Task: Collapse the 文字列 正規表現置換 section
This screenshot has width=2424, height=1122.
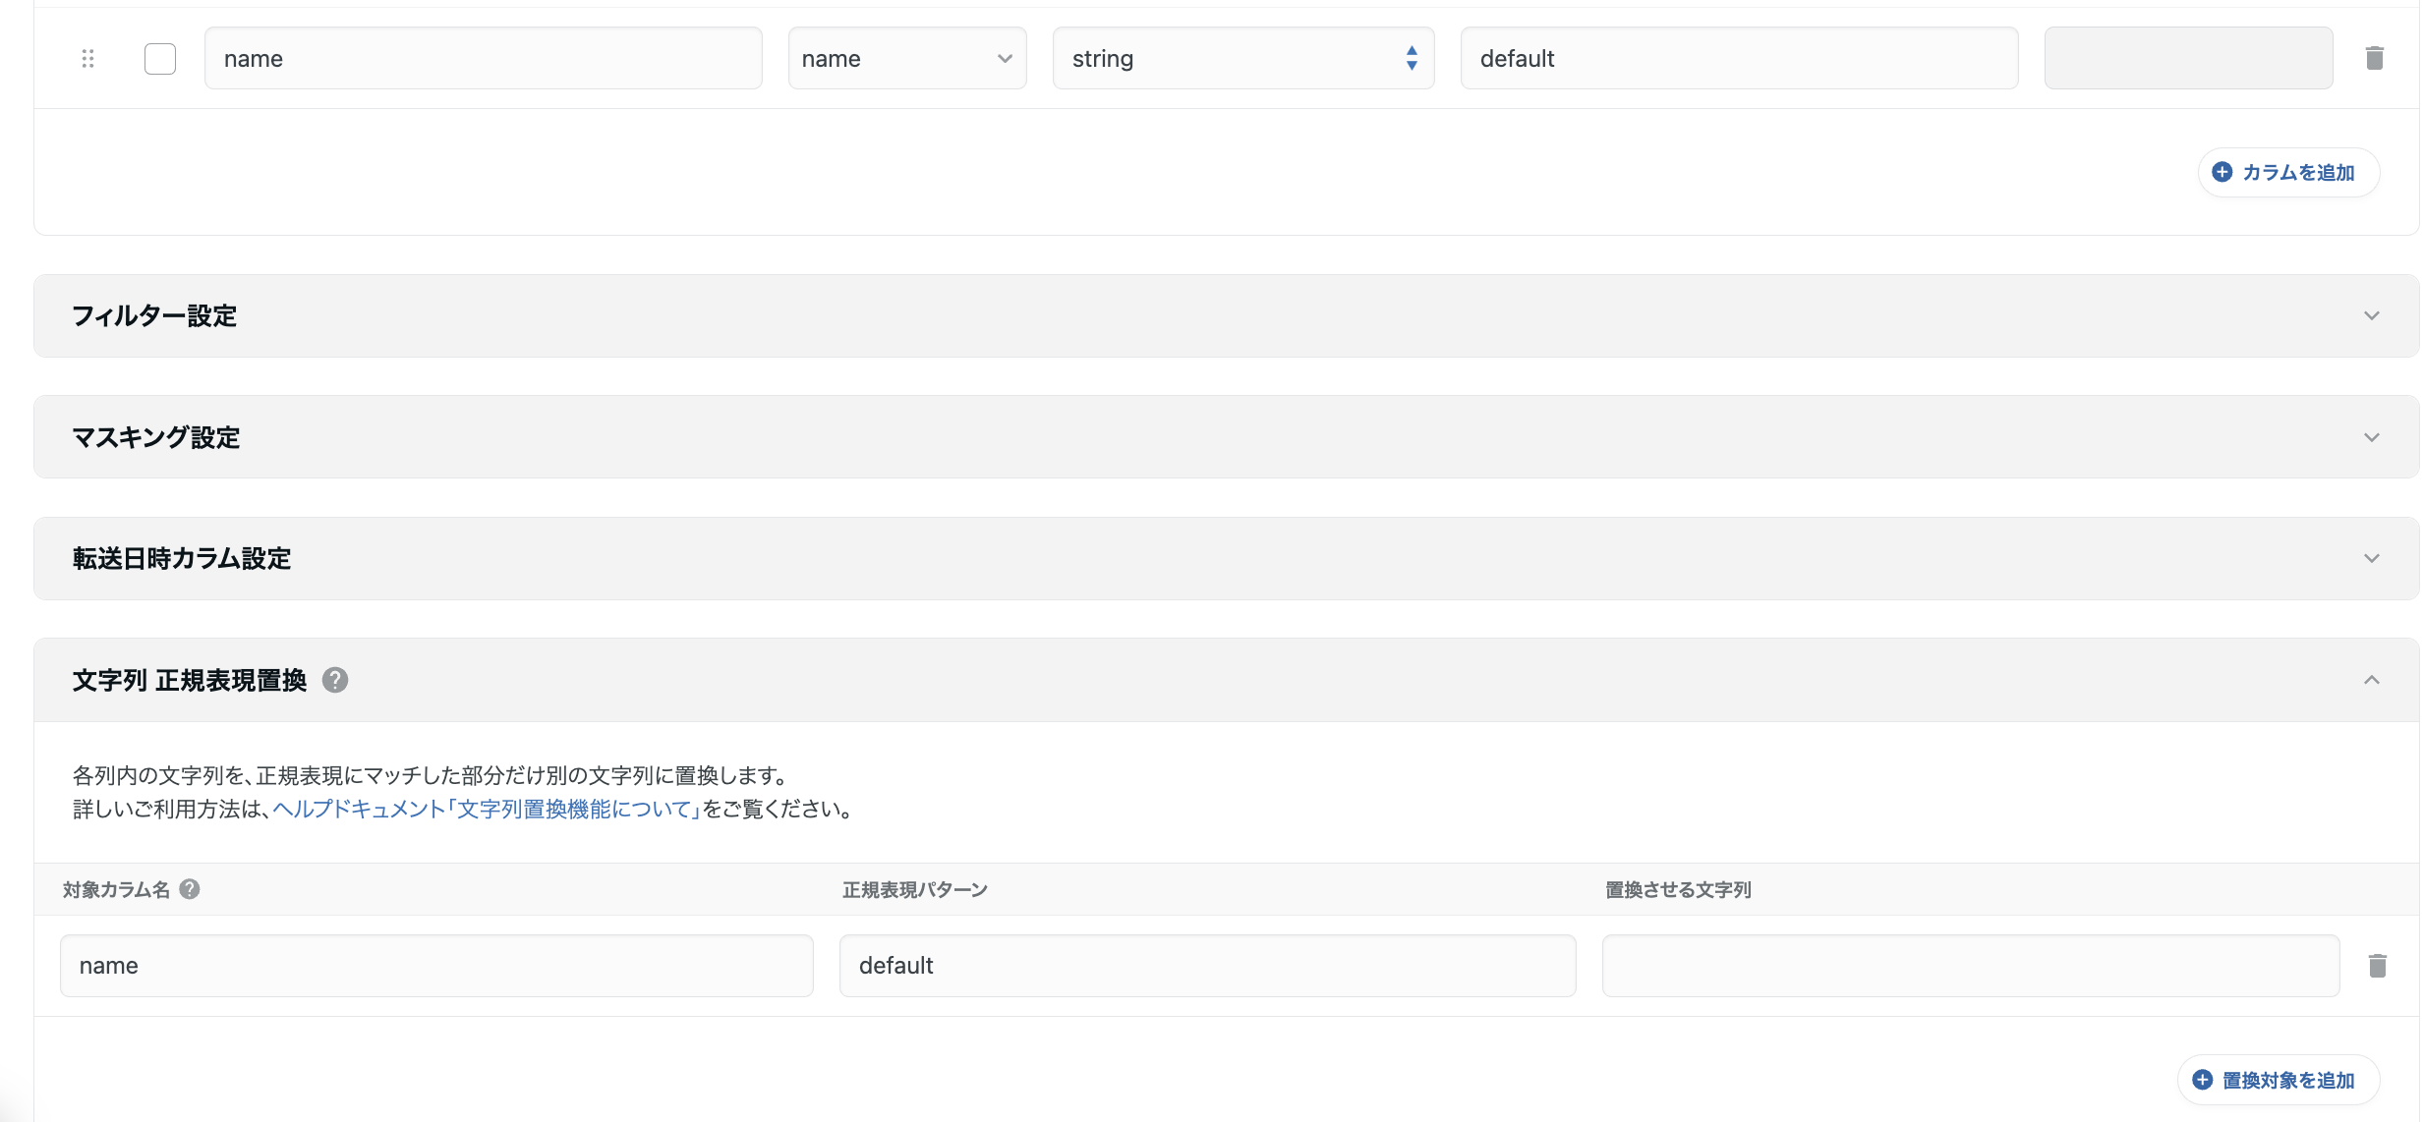Action: [2373, 679]
